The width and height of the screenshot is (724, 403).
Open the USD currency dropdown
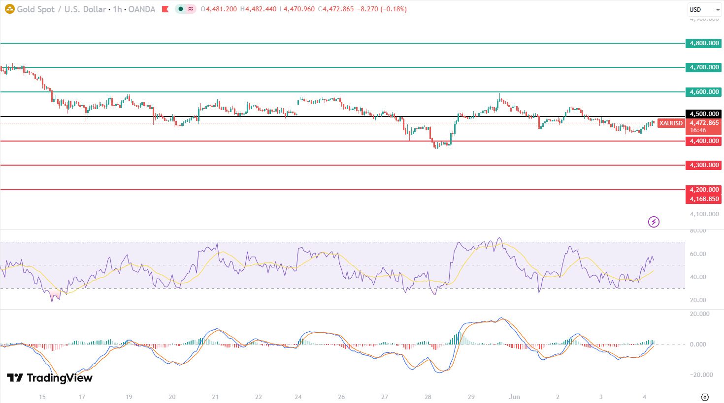coord(704,9)
